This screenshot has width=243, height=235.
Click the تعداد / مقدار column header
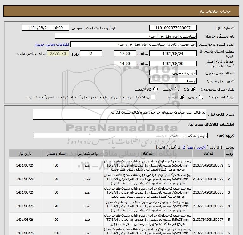point(56,154)
